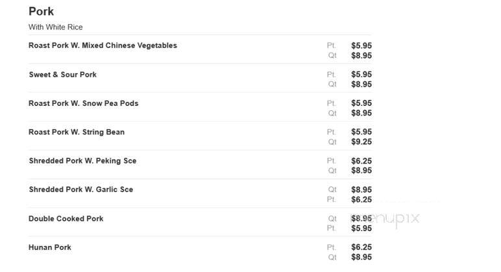501x272 pixels.
Task: Pick $5.95 pint price for Double Cooked Pork
Action: tap(361, 229)
